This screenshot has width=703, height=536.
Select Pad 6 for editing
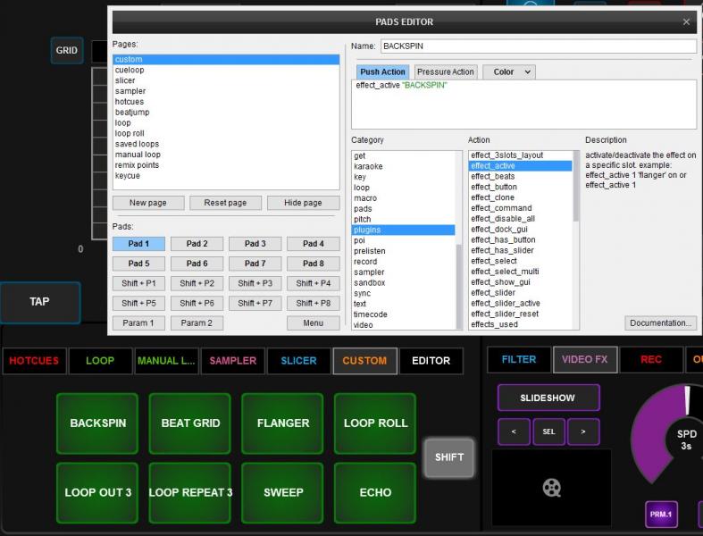tap(197, 264)
